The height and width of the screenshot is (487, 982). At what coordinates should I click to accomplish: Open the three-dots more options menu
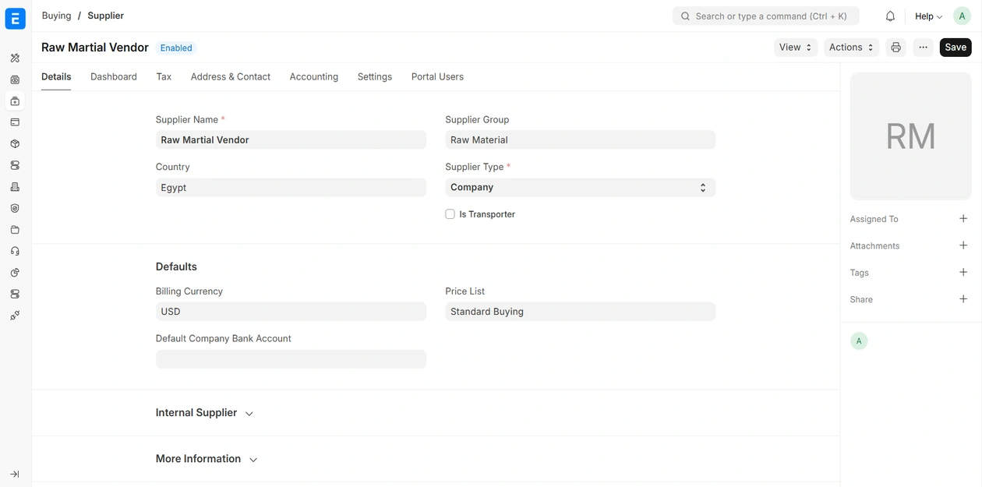pos(923,48)
